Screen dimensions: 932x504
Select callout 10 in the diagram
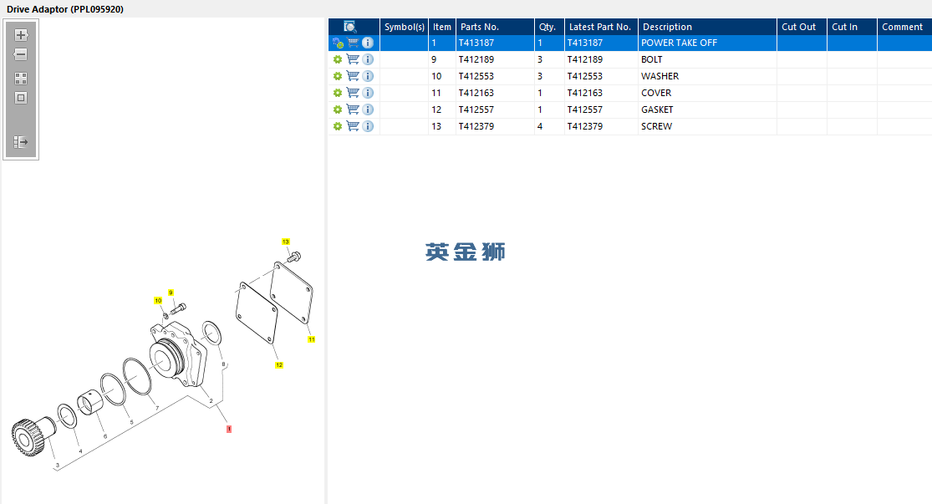point(158,301)
